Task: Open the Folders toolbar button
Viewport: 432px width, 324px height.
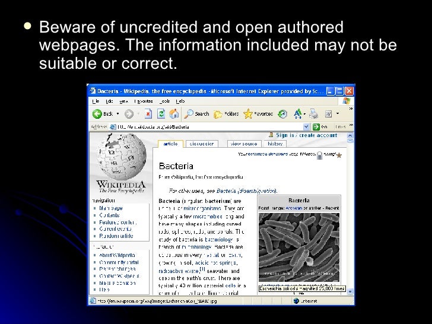Action: click(227, 114)
